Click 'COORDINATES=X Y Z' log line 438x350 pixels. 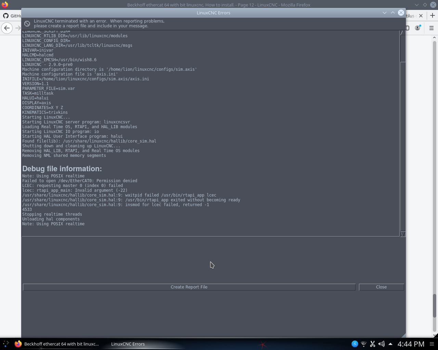pyautogui.click(x=42, y=108)
